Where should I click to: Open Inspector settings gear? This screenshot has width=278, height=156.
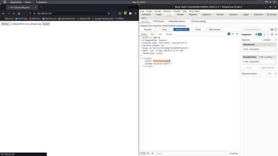click(x=272, y=35)
